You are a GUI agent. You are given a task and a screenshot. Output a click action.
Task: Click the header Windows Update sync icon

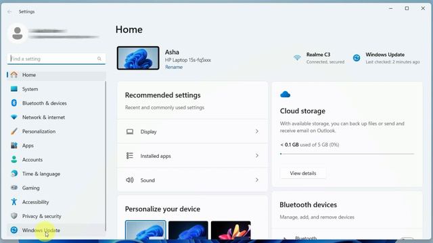(x=357, y=58)
